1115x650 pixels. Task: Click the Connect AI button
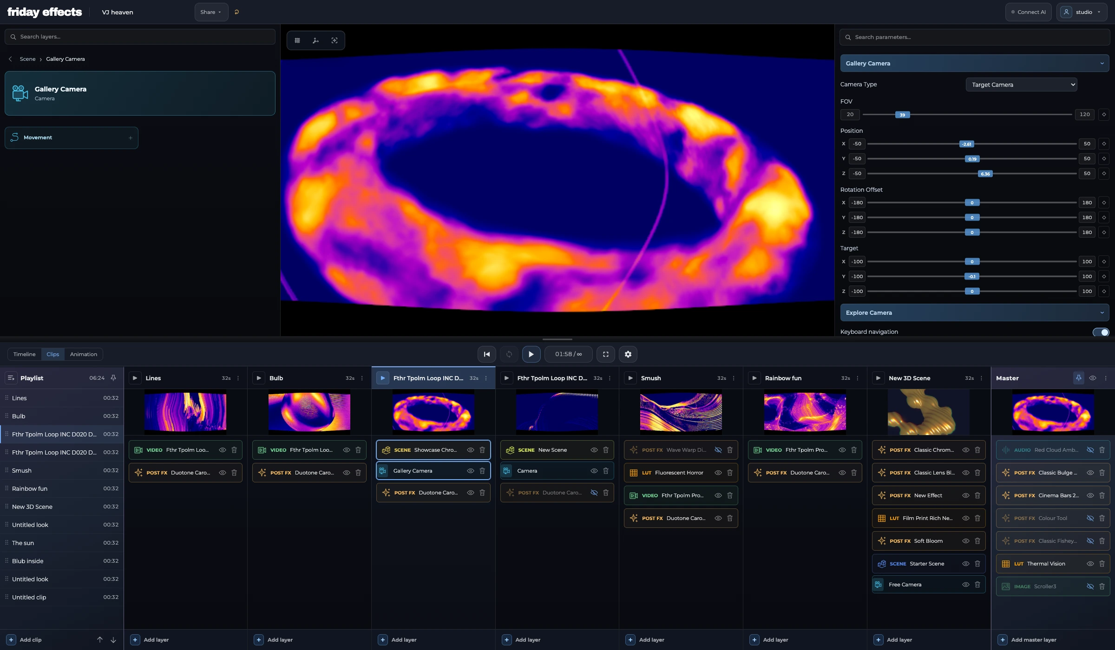1028,12
